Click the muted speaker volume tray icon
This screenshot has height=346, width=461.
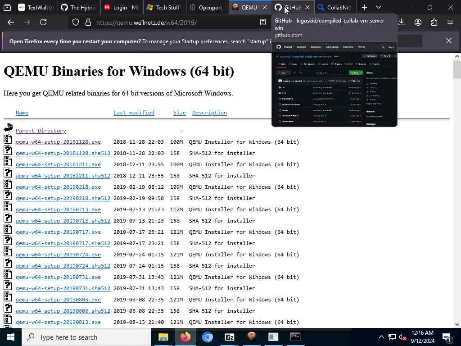[403, 337]
